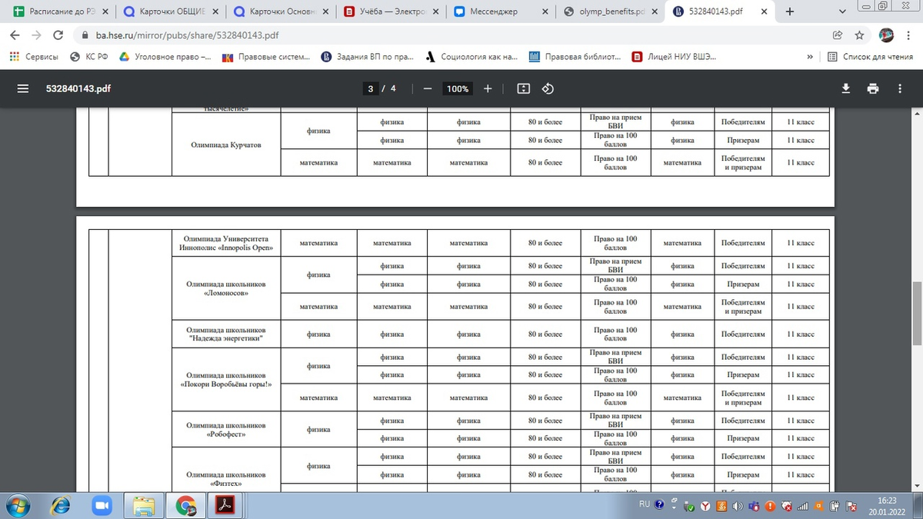Open the Windows Start menu

(17, 506)
